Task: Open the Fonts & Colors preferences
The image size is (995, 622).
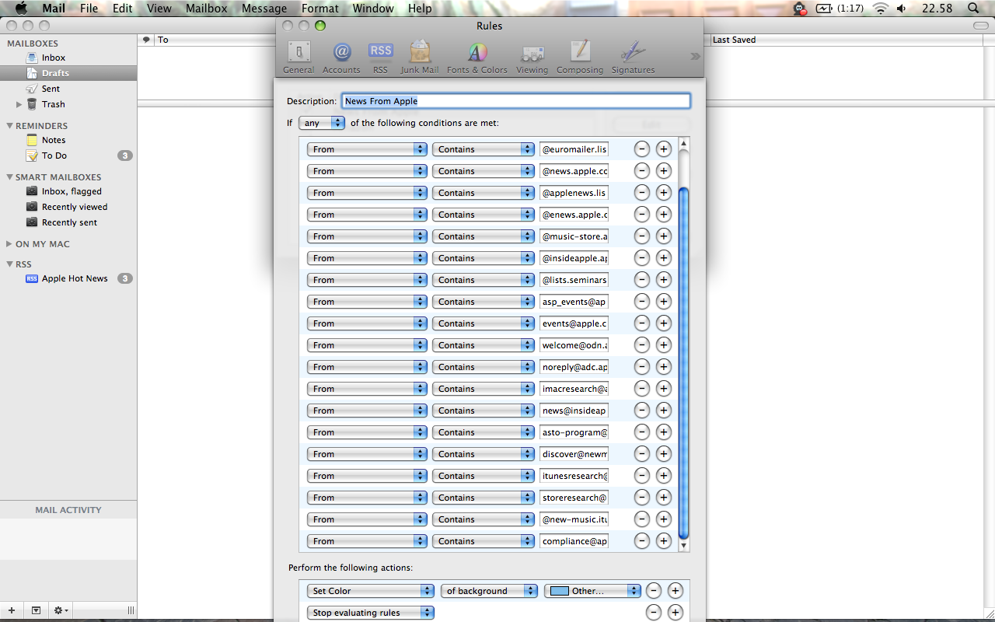Action: coord(477,58)
